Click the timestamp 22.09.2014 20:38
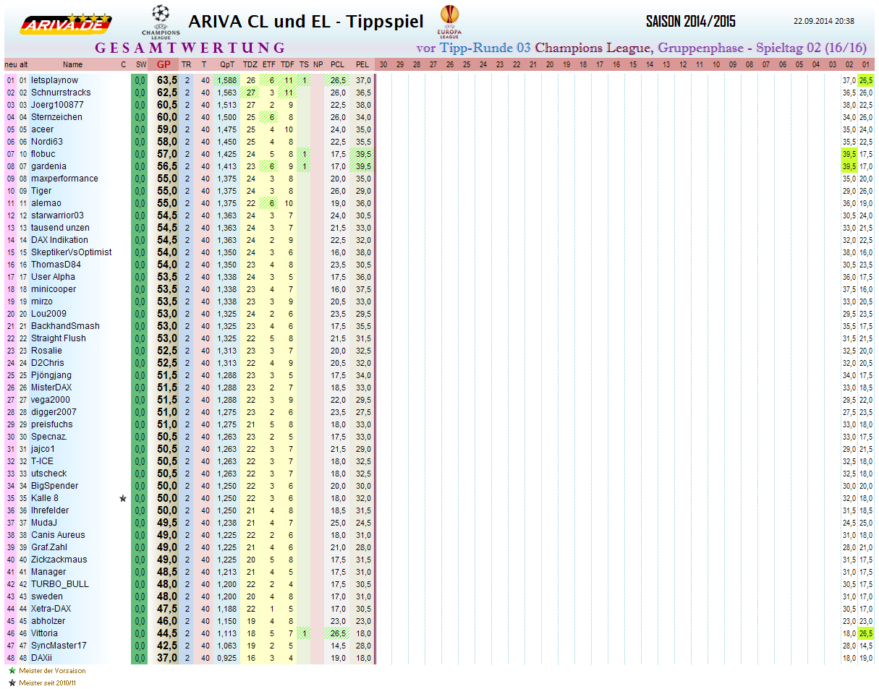 [x=824, y=22]
